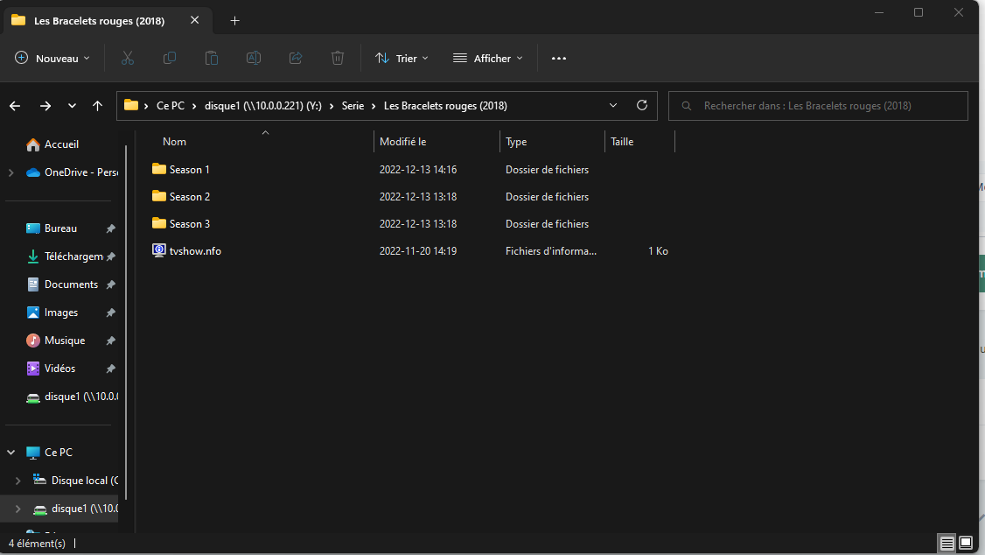Image resolution: width=985 pixels, height=555 pixels.
Task: Collapse the Ce PC tree node
Action: coord(11,453)
